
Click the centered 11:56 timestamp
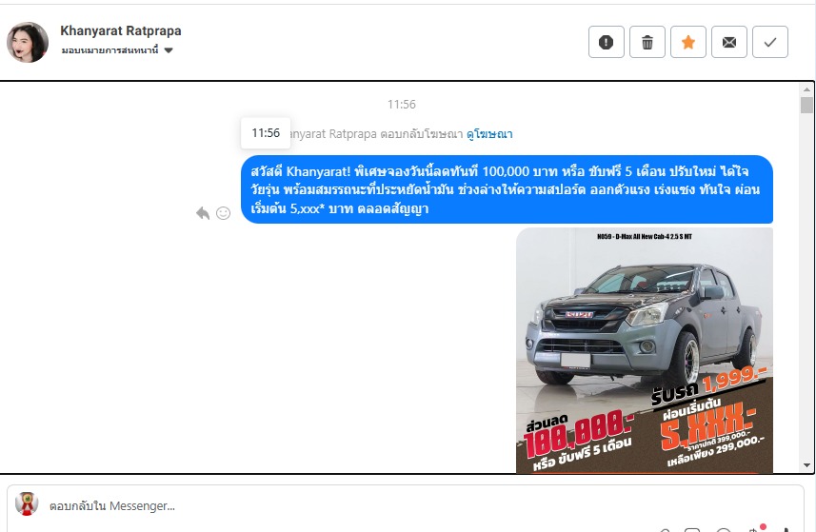[402, 105]
